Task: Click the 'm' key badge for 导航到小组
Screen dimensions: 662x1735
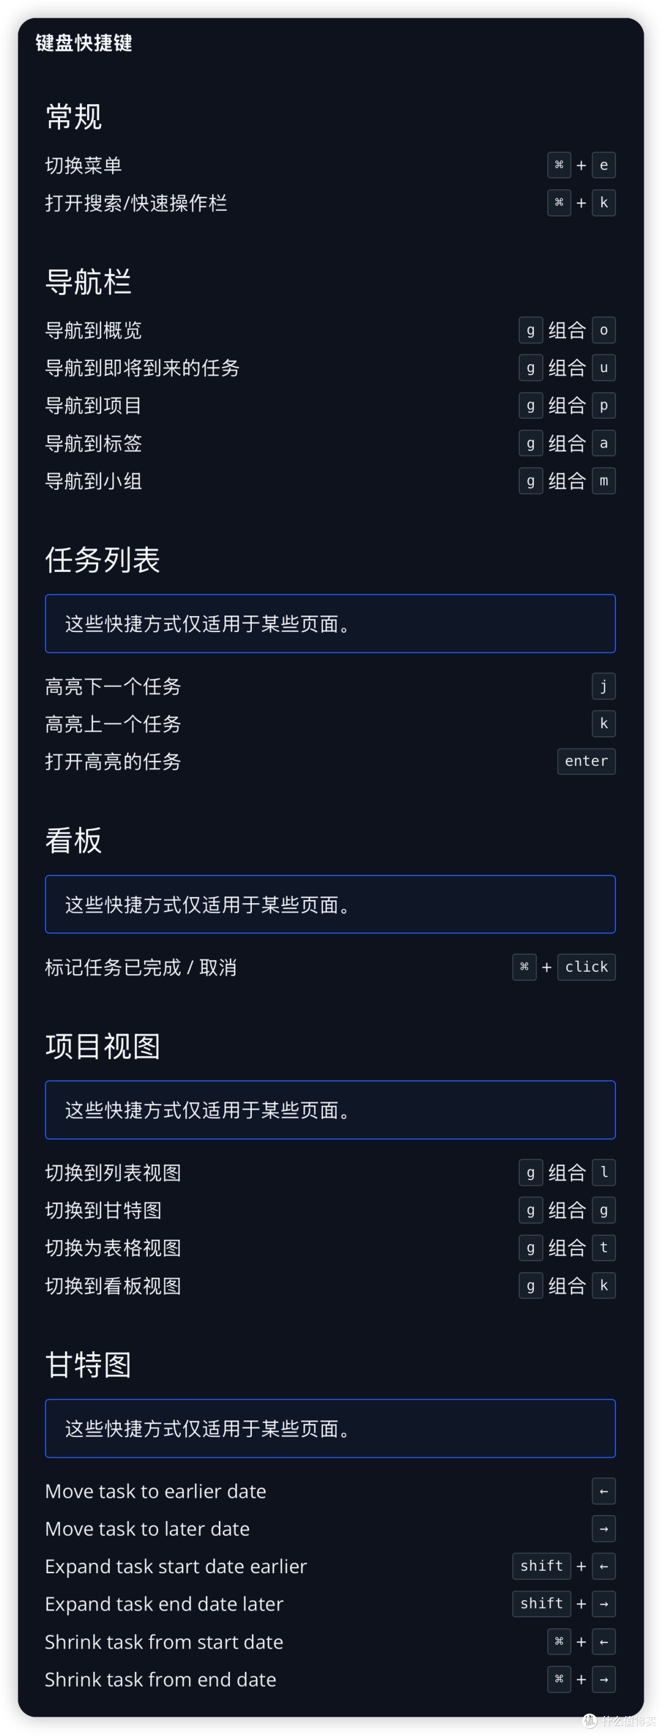Action: (603, 481)
